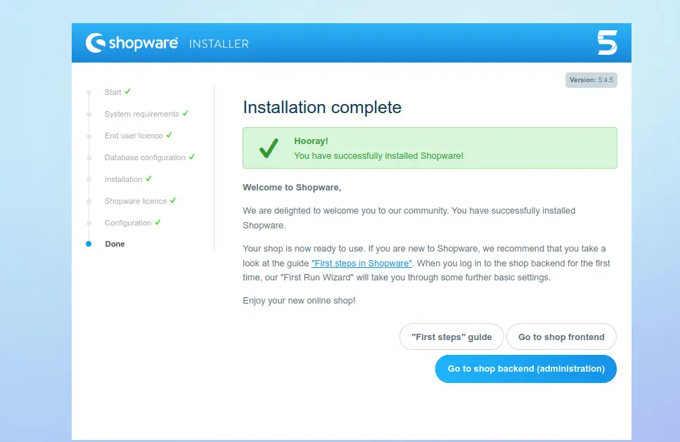Select the Shopware licence step
Image resolution: width=680 pixels, height=442 pixels.
coord(135,201)
